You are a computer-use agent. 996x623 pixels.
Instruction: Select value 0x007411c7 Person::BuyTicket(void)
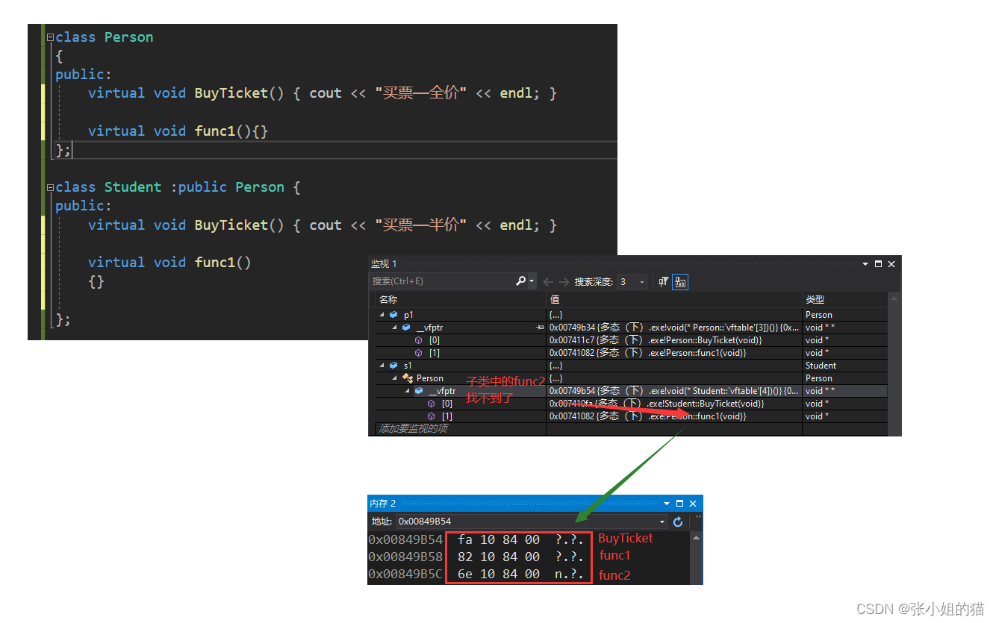pyautogui.click(x=656, y=340)
